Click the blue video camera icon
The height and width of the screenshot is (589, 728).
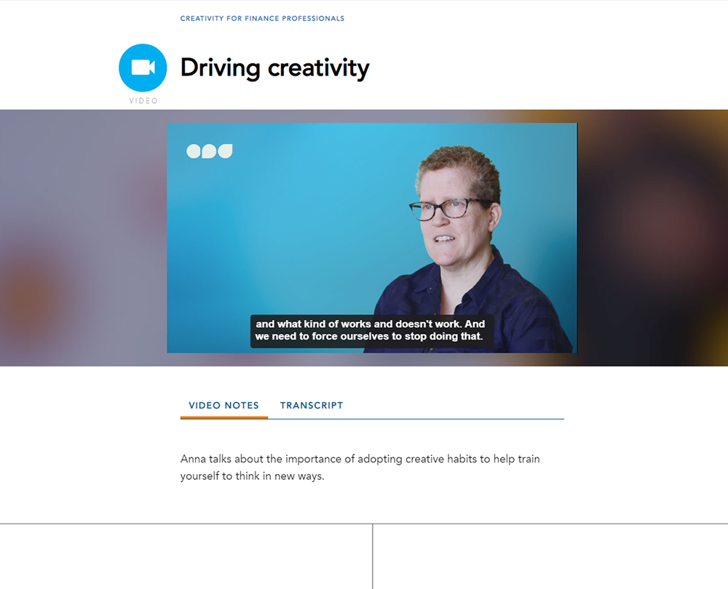point(143,68)
